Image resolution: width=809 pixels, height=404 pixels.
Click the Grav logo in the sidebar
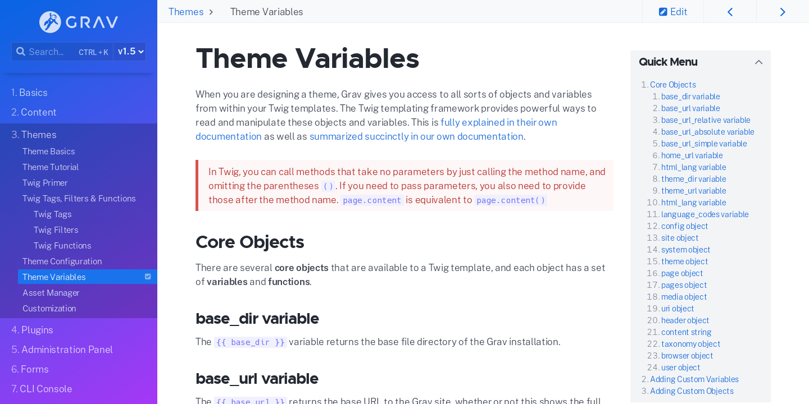click(78, 22)
